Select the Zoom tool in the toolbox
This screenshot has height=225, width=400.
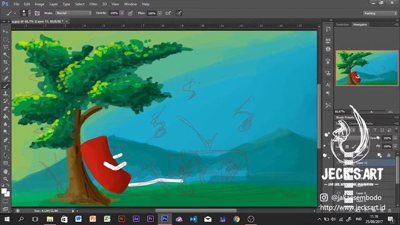pos(6,179)
